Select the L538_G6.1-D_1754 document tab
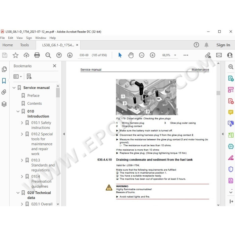Image resolution: width=235 pixels, height=235 pixels. pos(58,45)
